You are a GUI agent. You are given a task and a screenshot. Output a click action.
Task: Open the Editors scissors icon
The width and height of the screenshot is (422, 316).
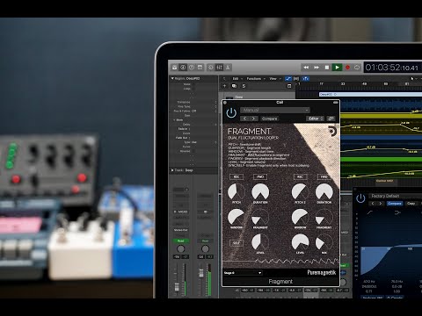tap(228, 68)
